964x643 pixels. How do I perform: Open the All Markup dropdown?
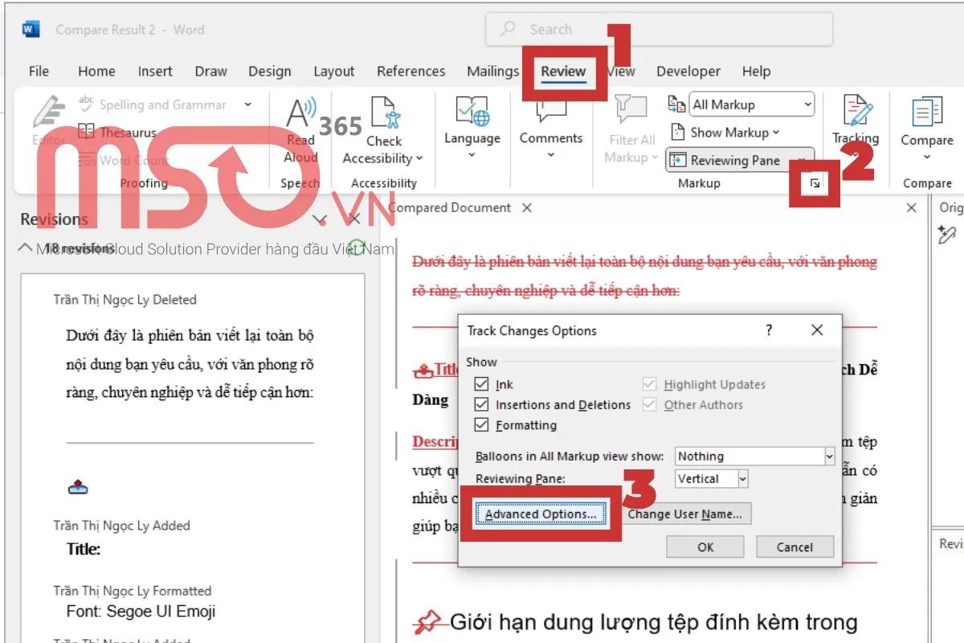pyautogui.click(x=807, y=104)
